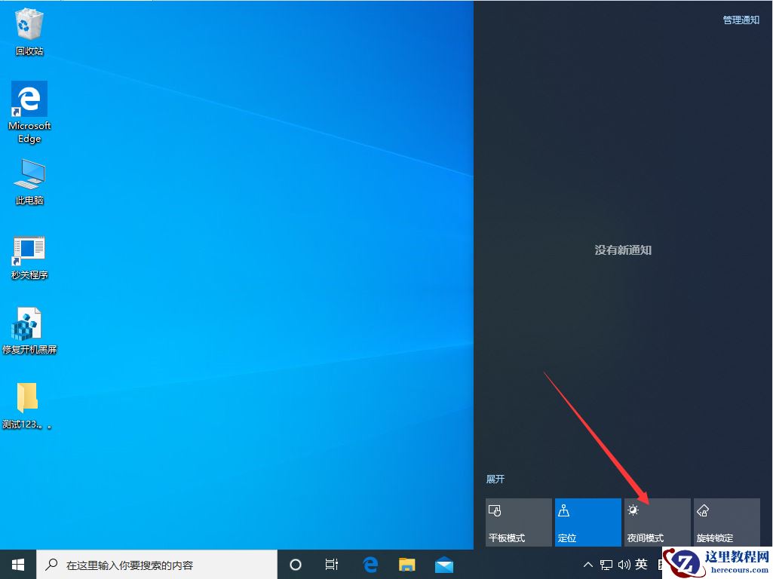This screenshot has width=773, height=579.
Task: Open the Start menu
Action: click(x=17, y=564)
